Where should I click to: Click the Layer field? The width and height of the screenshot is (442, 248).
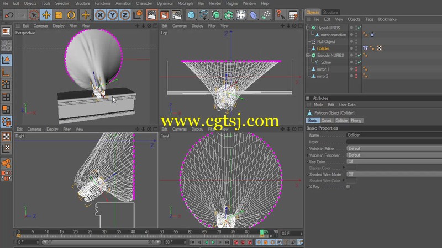pos(394,142)
